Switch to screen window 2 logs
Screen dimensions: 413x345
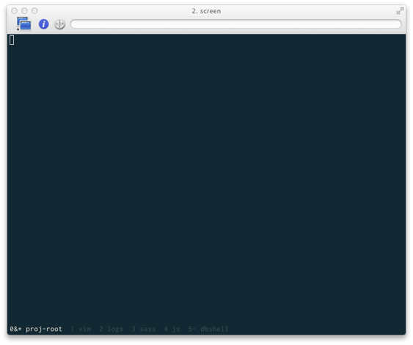tap(112, 329)
